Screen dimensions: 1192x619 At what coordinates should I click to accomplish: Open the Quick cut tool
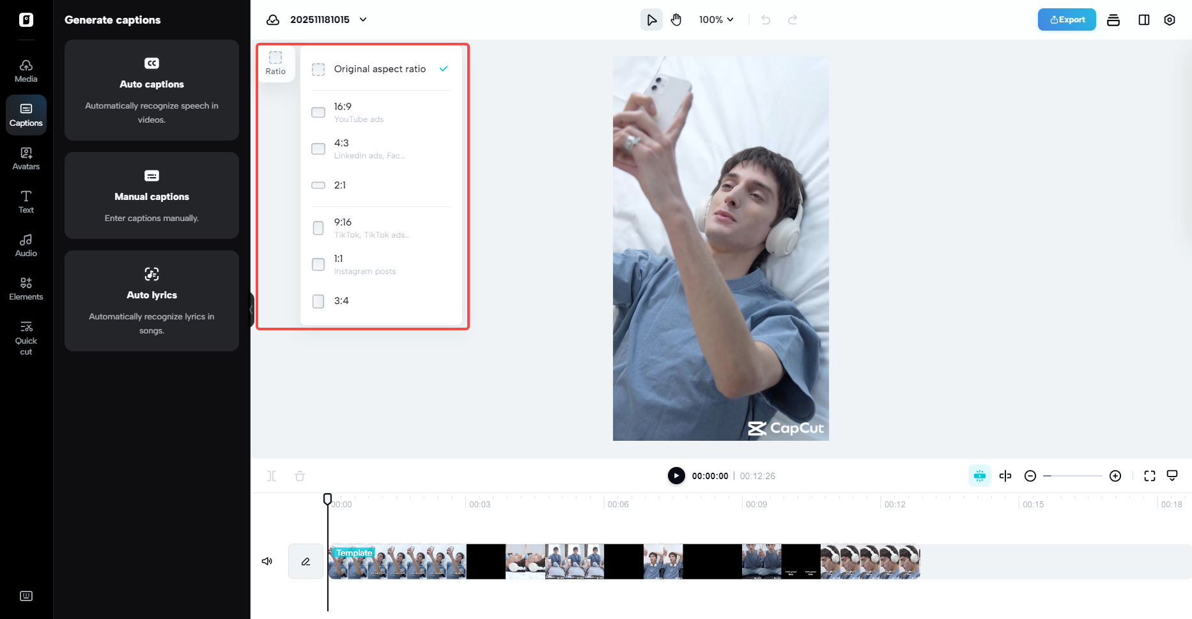click(26, 338)
